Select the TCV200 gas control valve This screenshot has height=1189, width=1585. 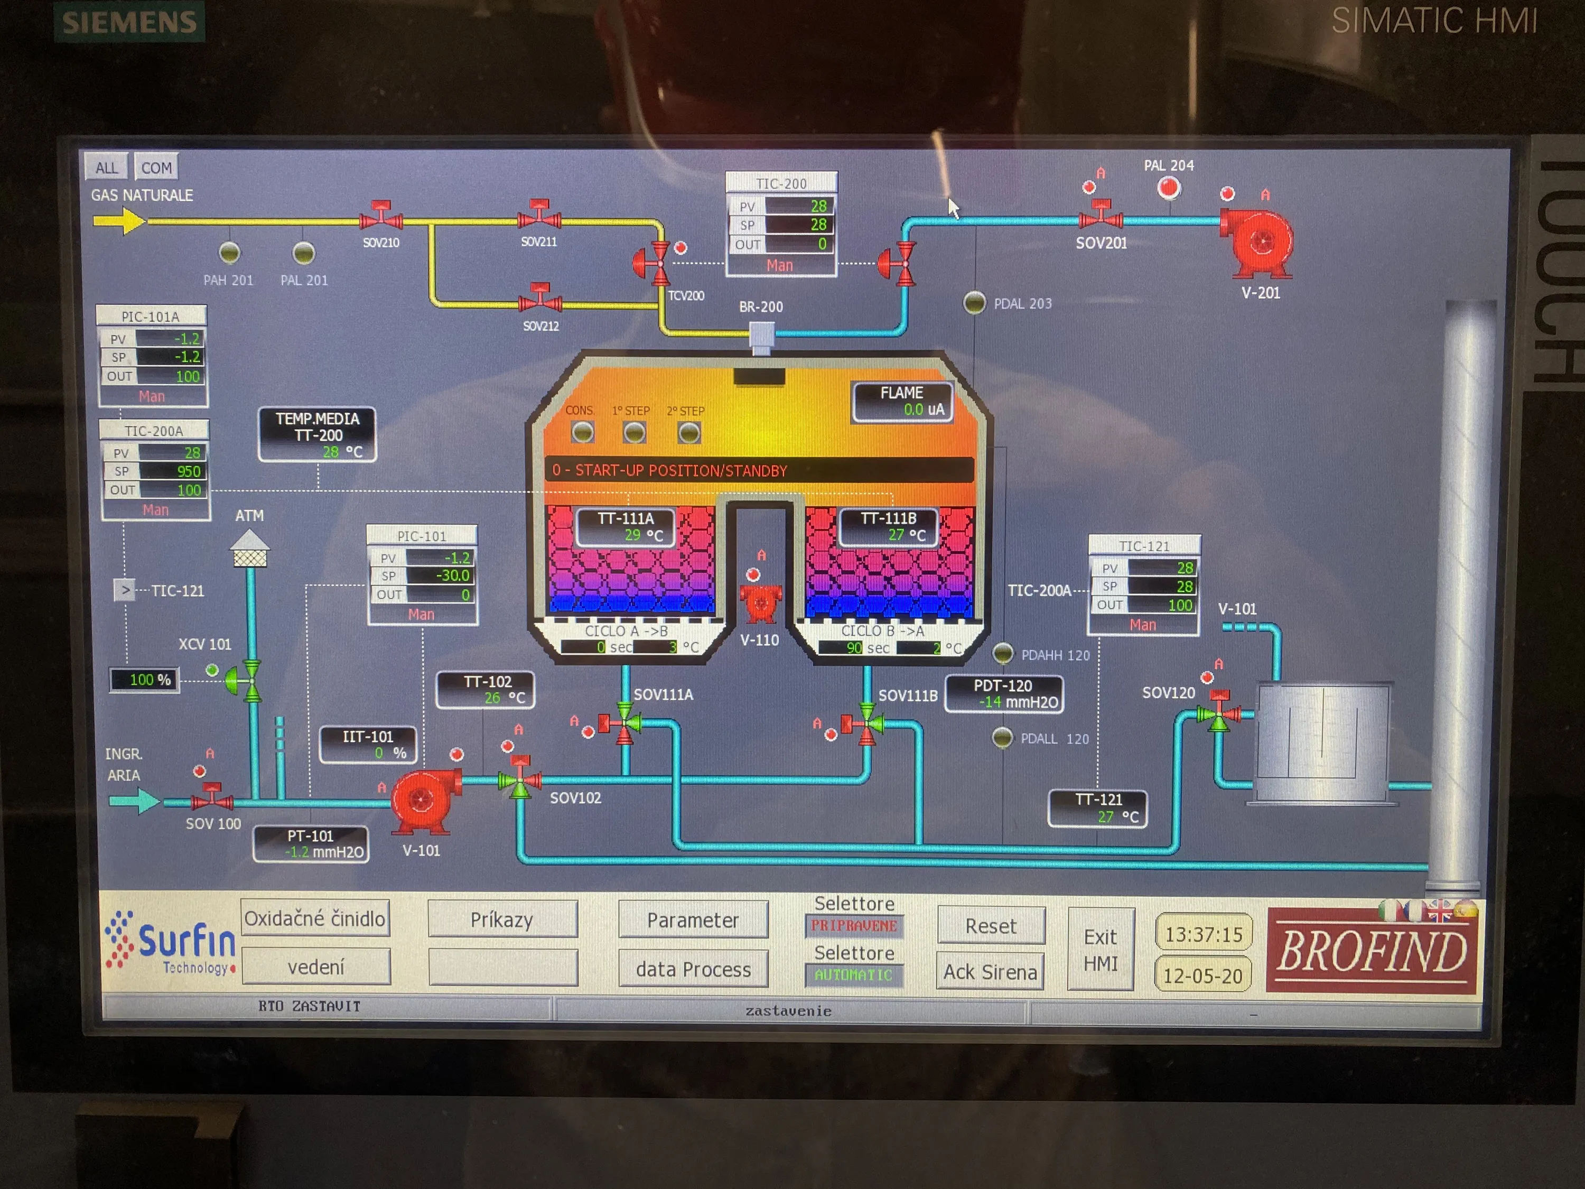pos(653,263)
